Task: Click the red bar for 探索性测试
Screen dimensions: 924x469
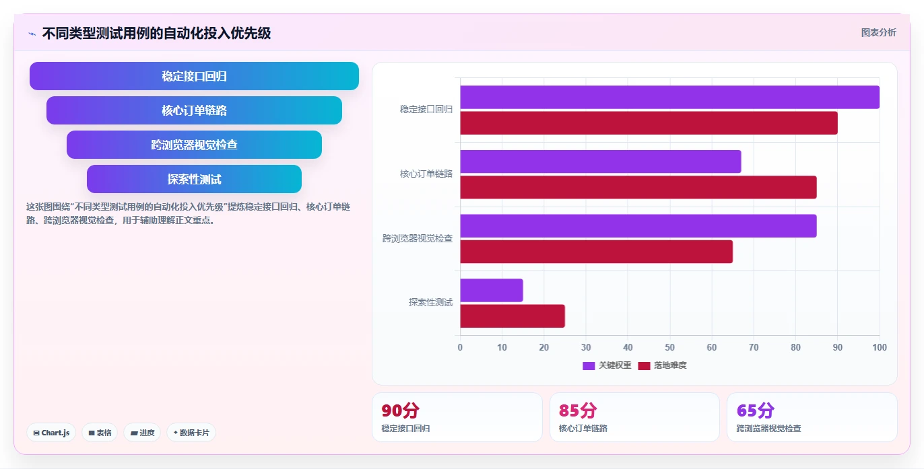Action: click(x=512, y=316)
